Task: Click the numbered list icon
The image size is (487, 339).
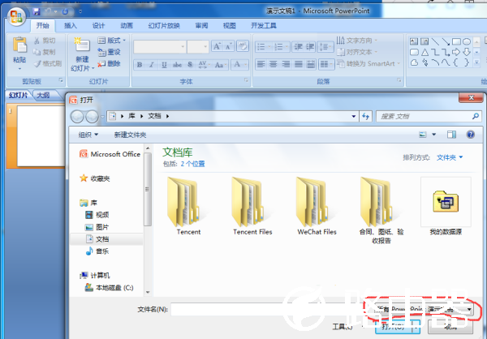Action: point(278,46)
